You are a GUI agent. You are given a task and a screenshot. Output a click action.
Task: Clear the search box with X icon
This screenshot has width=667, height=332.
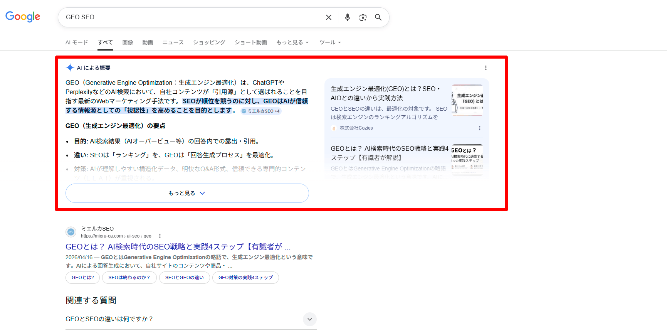tap(329, 17)
